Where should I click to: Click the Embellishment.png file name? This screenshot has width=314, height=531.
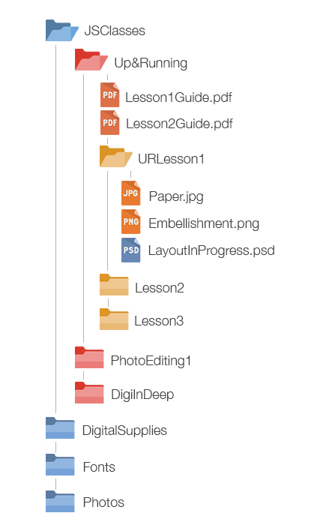click(x=204, y=223)
